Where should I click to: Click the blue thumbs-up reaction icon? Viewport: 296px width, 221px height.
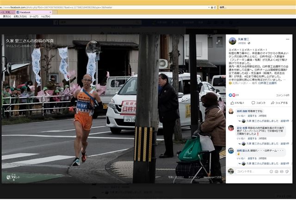[230, 95]
